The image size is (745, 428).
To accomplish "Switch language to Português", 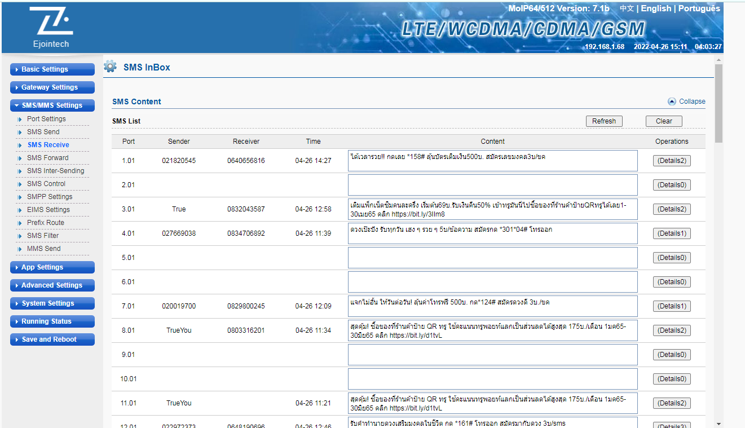I will (699, 8).
